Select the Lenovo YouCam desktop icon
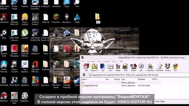Viewport: 189px width, 106px height. 14,67
